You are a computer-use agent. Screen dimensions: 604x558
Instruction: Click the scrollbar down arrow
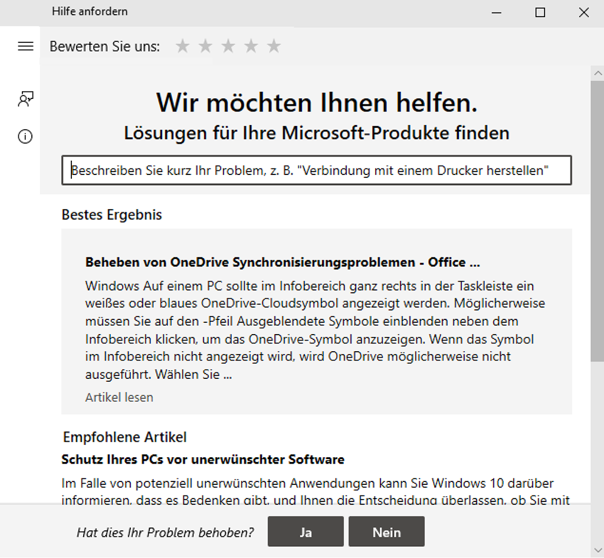tap(598, 550)
